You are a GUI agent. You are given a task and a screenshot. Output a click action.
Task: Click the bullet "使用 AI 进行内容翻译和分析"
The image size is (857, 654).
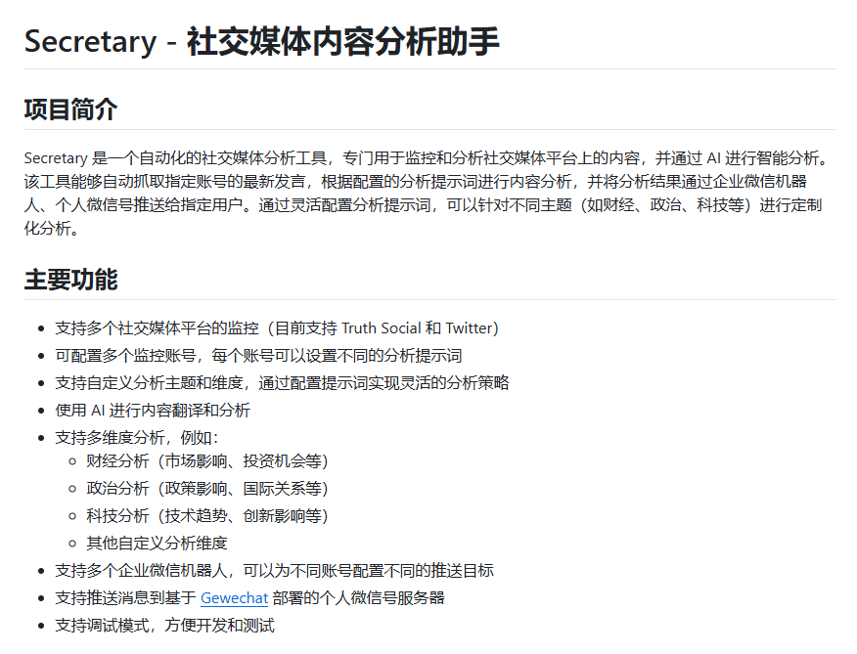(153, 411)
